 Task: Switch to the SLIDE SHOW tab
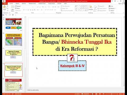[x=51, y=4]
